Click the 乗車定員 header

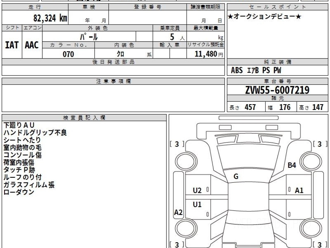(170, 28)
